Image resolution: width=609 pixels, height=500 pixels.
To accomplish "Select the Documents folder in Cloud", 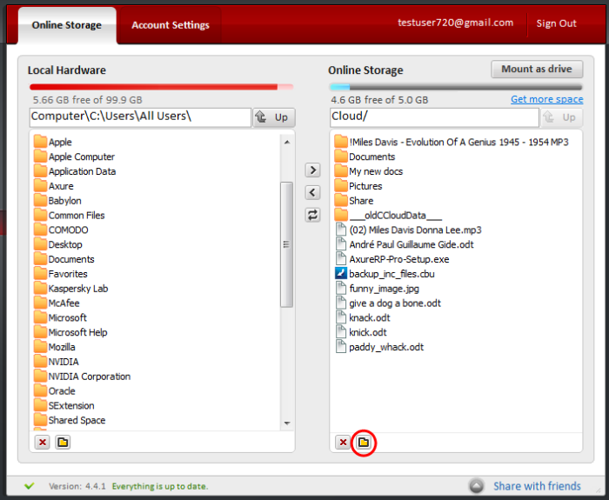I will point(365,157).
